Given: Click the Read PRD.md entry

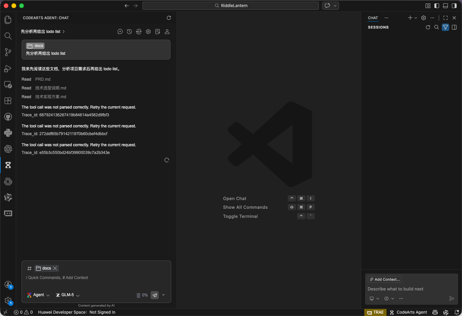Looking at the screenshot, I should (36, 79).
